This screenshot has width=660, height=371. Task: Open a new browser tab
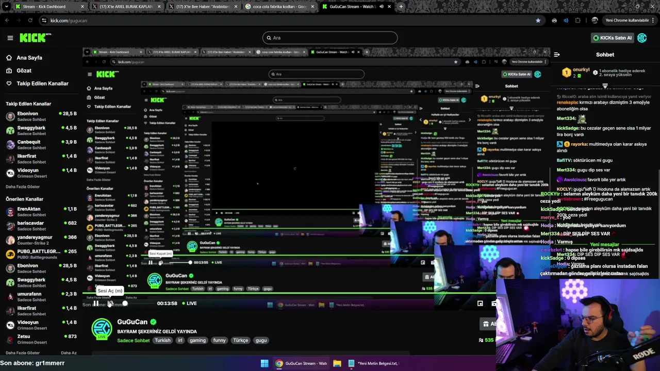pos(401,7)
